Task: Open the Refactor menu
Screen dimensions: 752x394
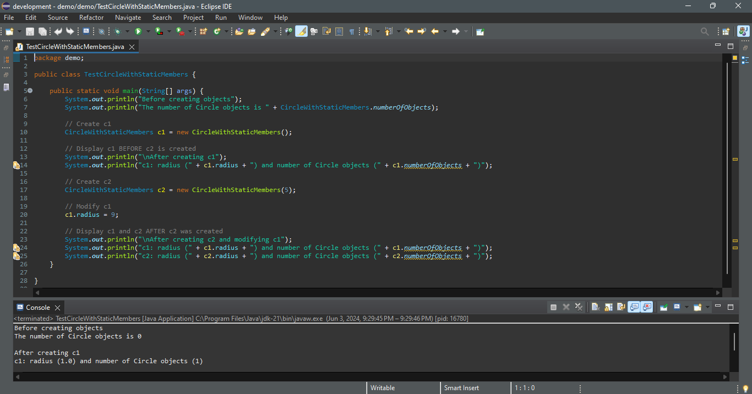Action: (x=91, y=18)
